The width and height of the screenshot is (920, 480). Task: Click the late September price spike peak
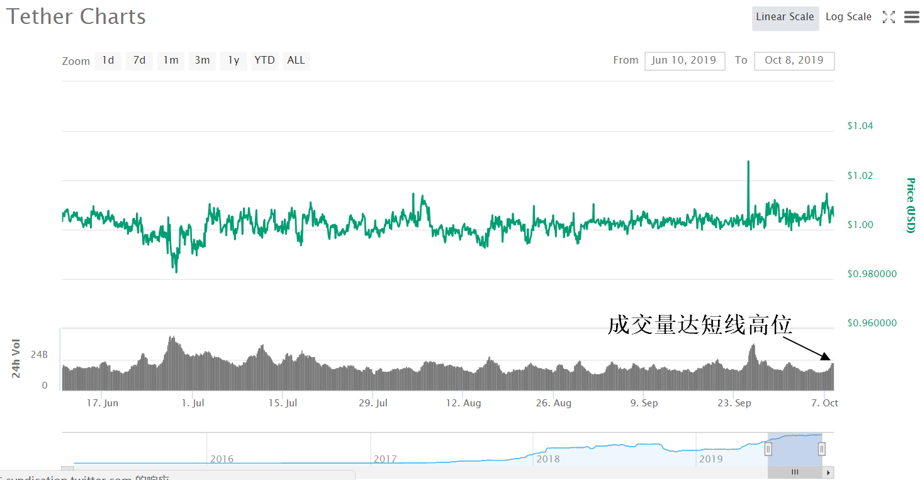pyautogui.click(x=748, y=162)
